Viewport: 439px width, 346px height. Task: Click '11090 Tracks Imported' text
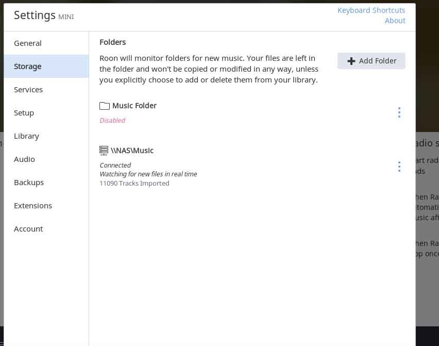point(134,183)
